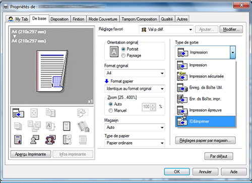Viewport: 252px width, 183px height.
Task: Select the highlighted ID&Imprimer option
Action: click(206, 121)
